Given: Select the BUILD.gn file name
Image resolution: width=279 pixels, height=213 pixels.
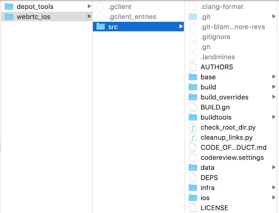Looking at the screenshot, I should tap(215, 107).
